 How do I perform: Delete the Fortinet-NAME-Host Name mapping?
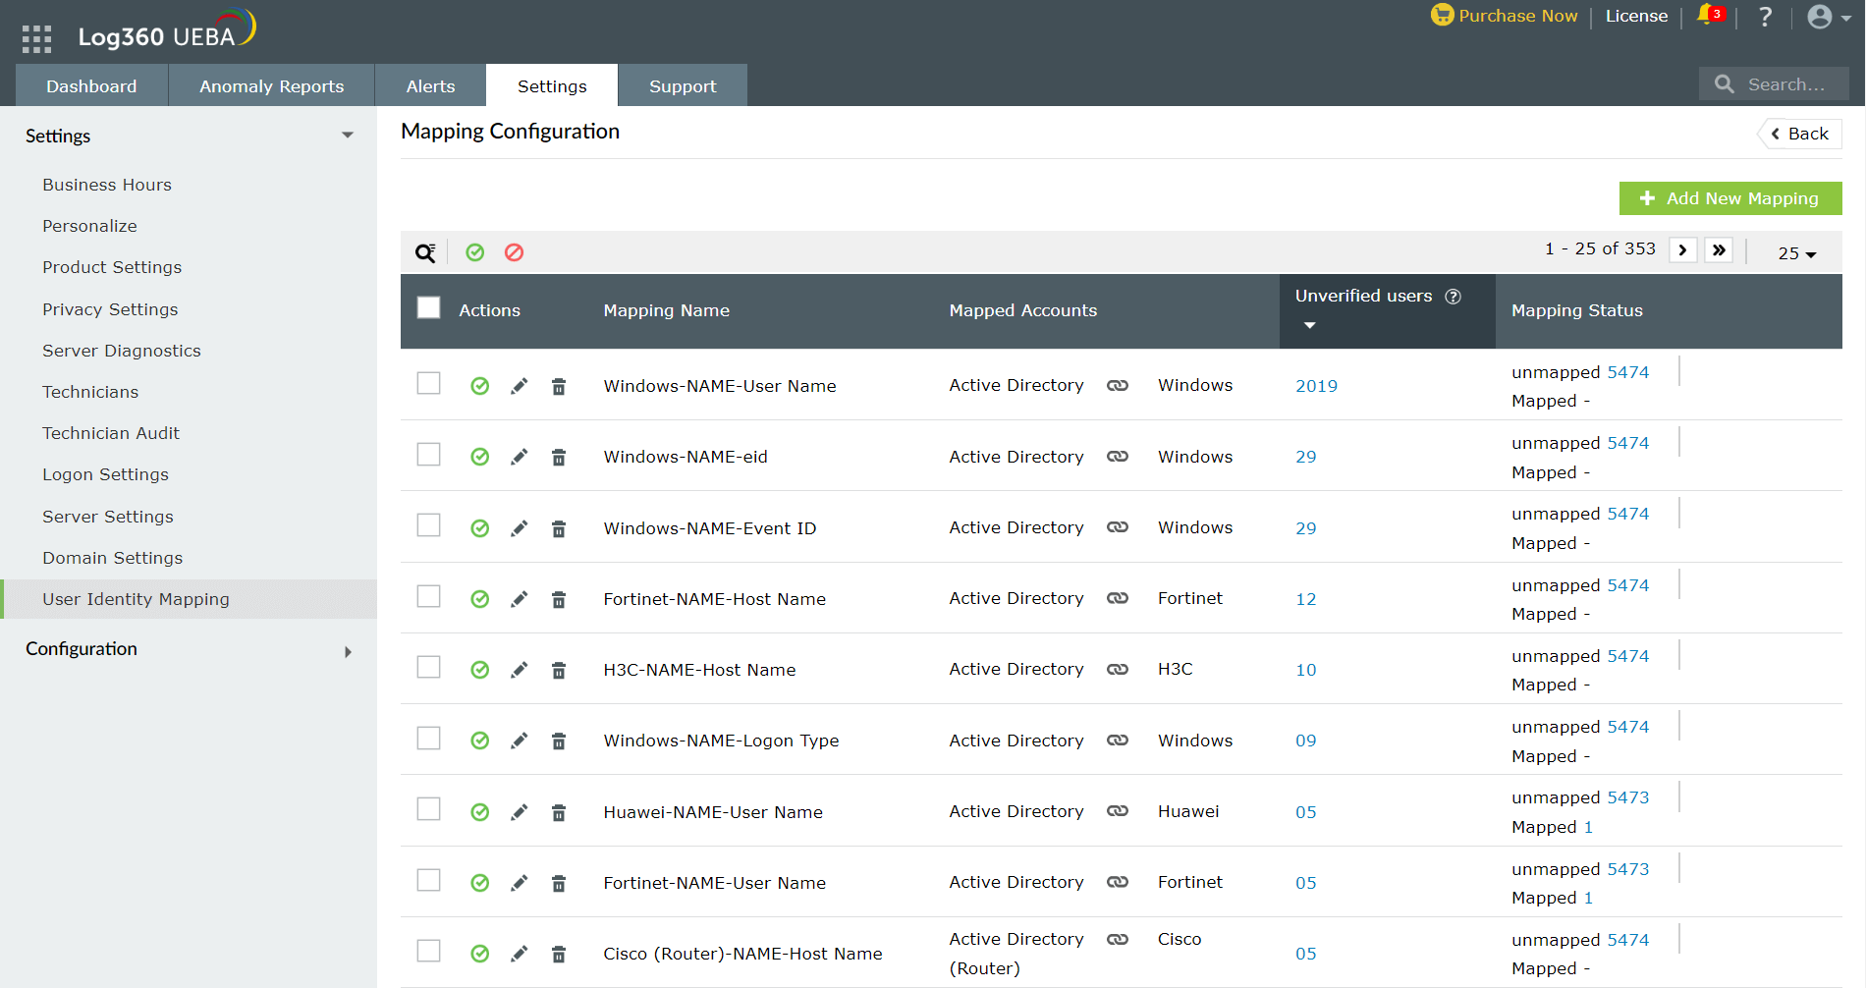(x=558, y=599)
